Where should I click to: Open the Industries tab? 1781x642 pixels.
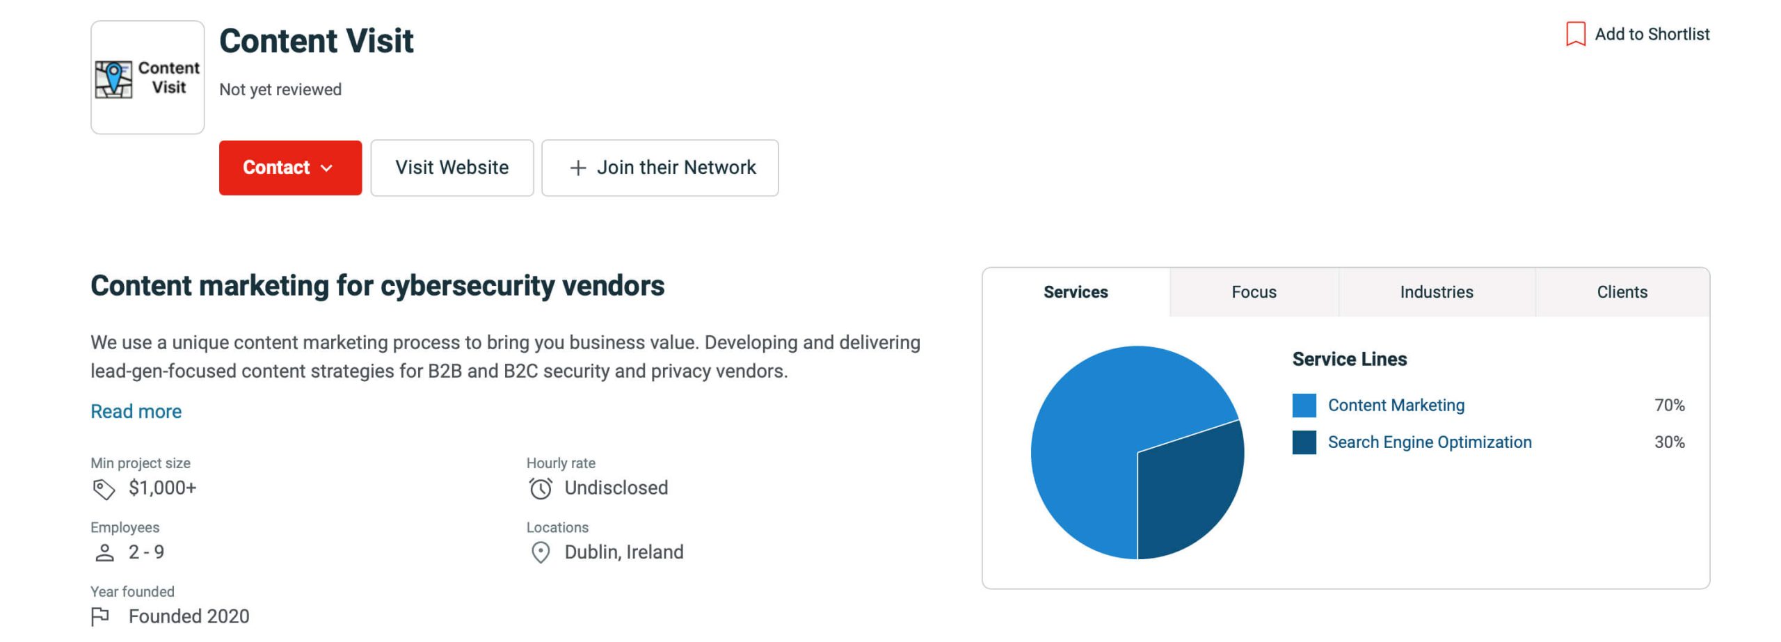point(1437,292)
